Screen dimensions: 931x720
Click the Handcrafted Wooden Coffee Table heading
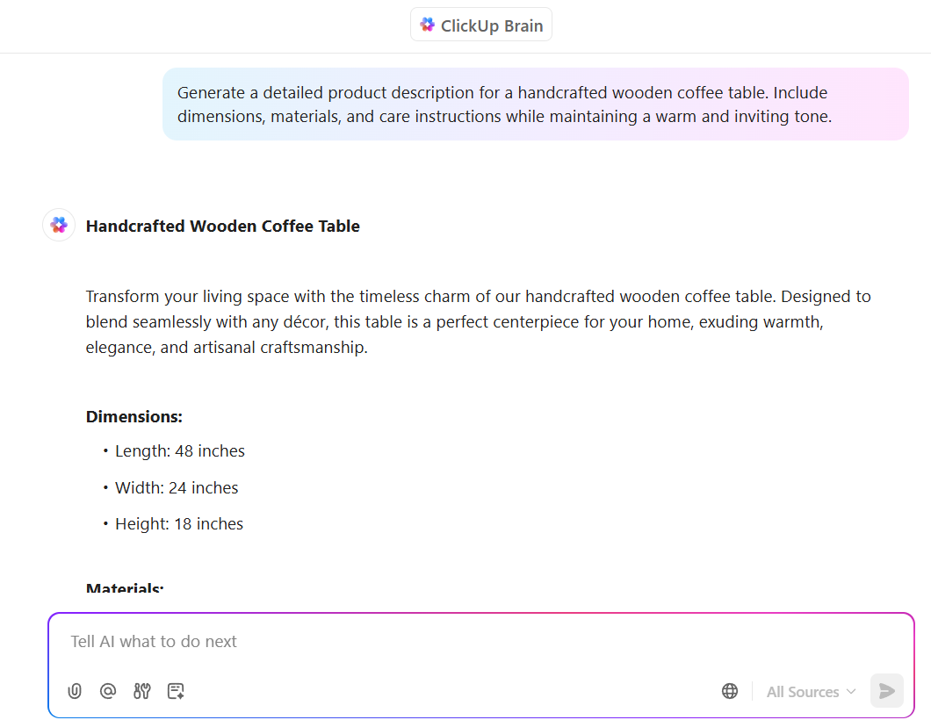click(x=223, y=226)
